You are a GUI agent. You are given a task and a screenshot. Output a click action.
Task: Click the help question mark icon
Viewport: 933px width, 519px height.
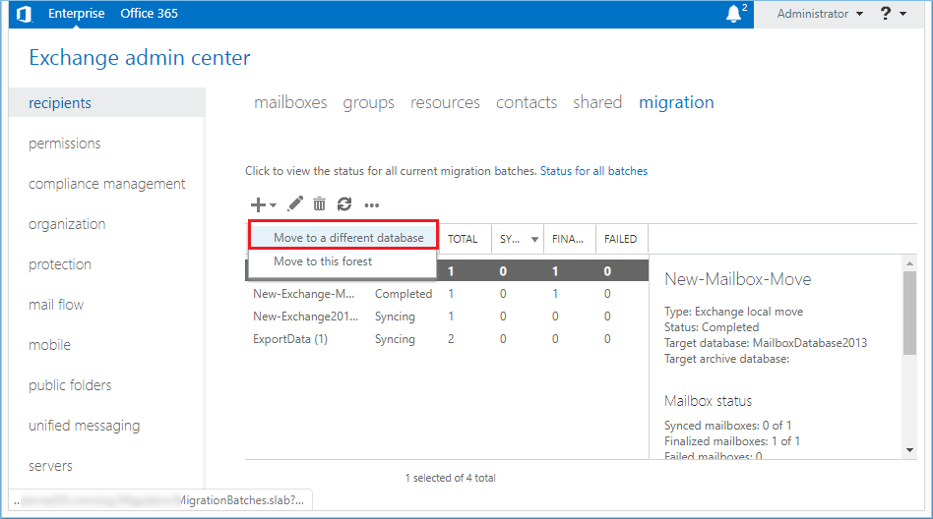pyautogui.click(x=886, y=13)
